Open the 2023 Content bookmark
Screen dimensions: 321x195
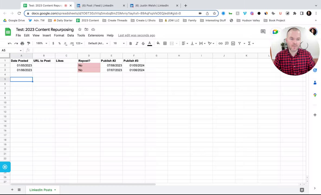[88, 20]
